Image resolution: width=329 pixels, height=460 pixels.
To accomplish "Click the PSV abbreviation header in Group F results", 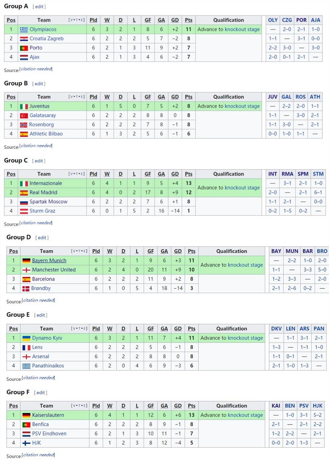I will (304, 406).
